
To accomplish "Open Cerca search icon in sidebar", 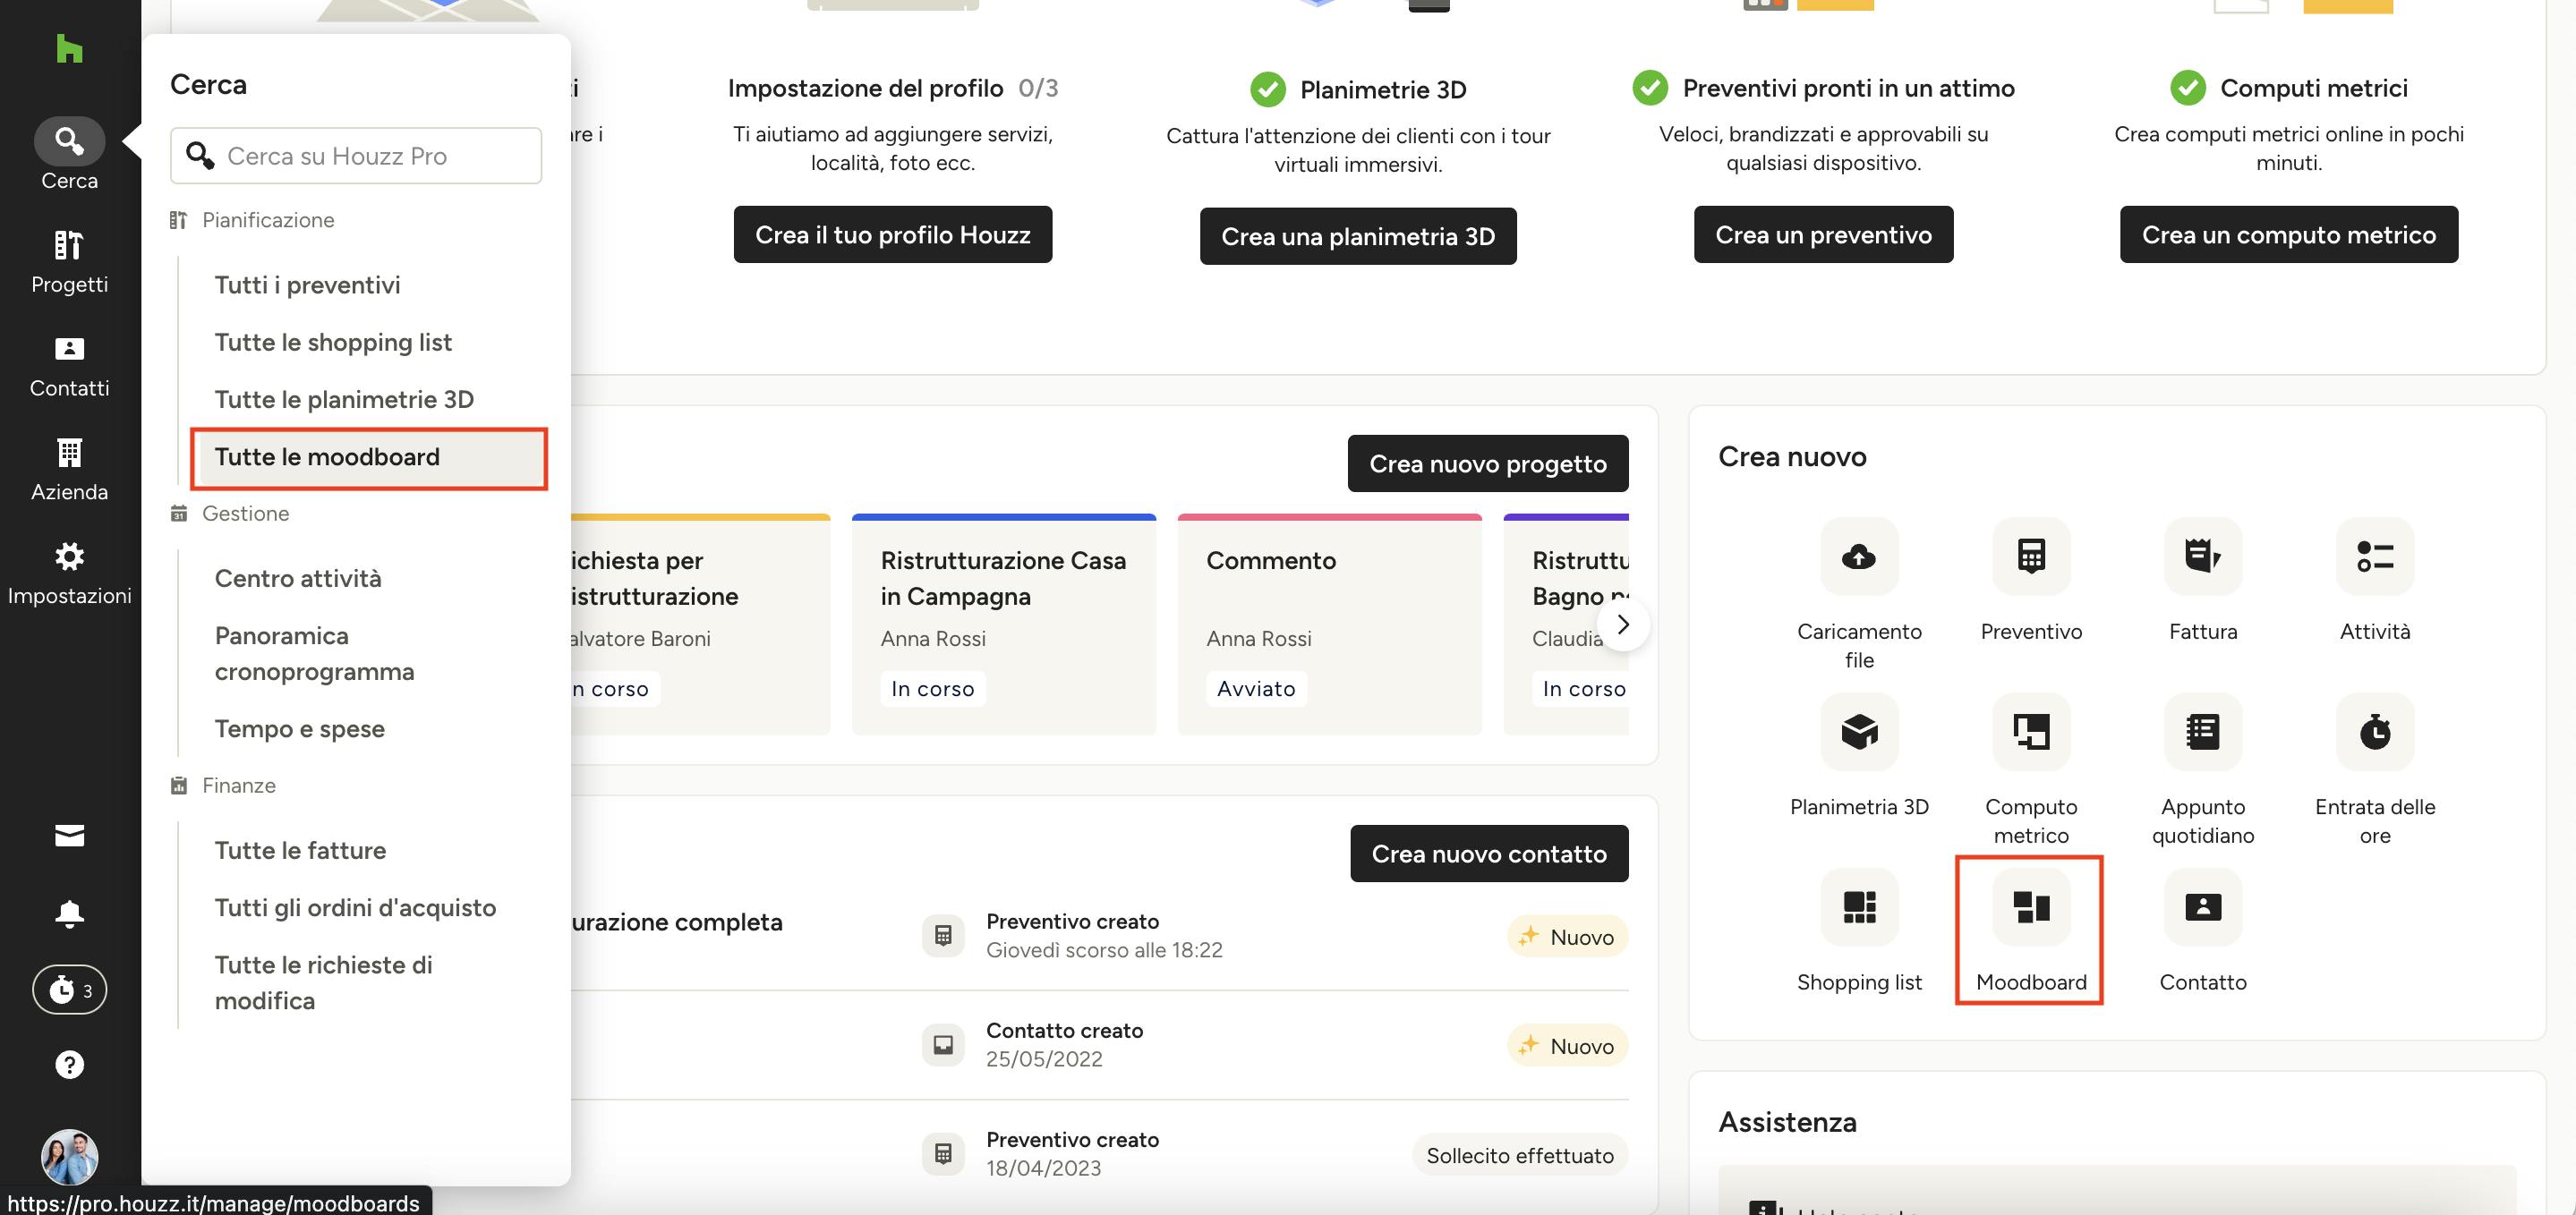I will tap(69, 141).
